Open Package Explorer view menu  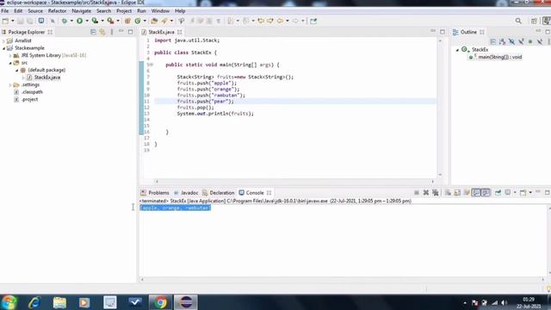coord(112,32)
